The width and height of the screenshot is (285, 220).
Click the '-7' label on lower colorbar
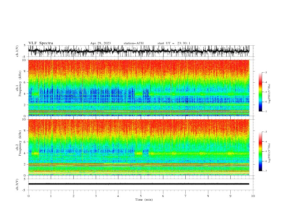[x=265, y=171]
